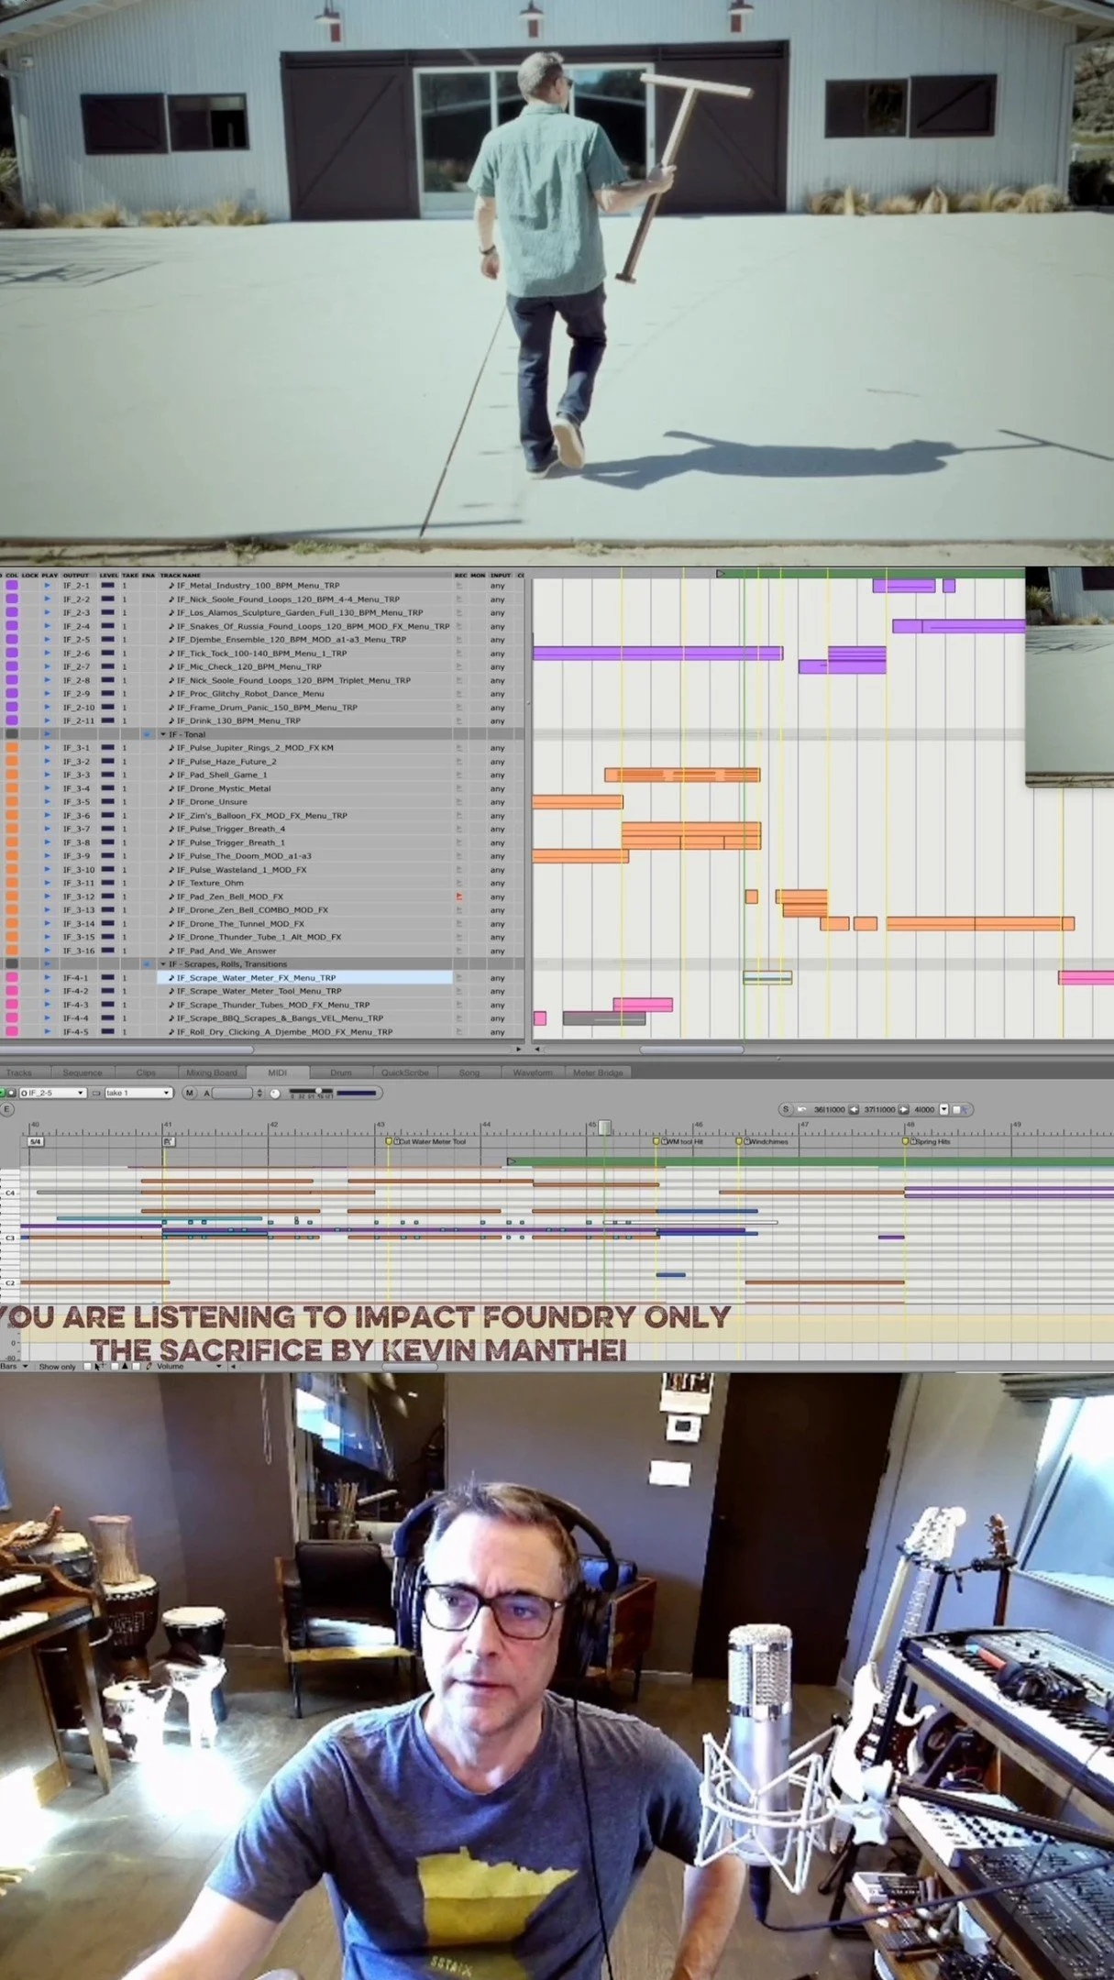Click the MIDI note icon of IF_Pad_And_We_Answer
Screen dimensions: 1114x1980
coord(171,951)
